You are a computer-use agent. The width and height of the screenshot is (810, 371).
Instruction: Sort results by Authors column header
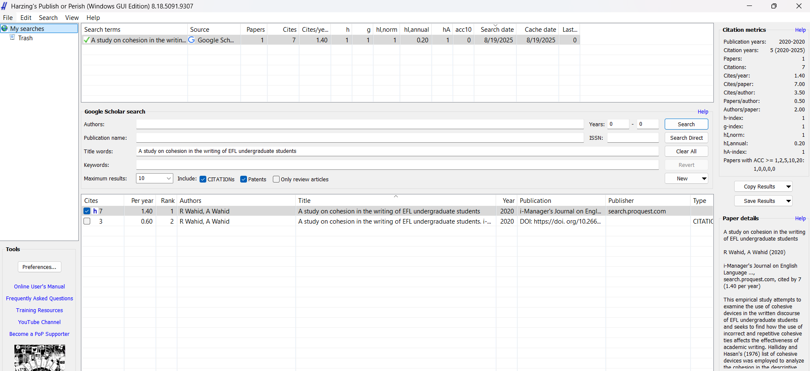(x=236, y=200)
